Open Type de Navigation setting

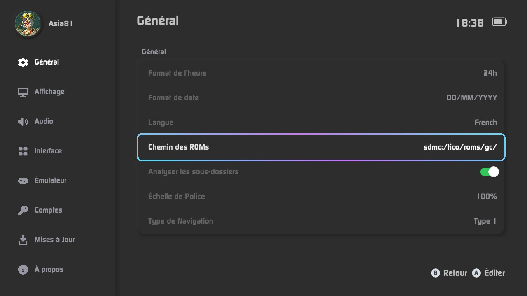tap(321, 221)
